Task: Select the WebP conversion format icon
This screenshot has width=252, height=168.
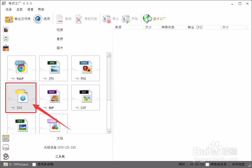Action: (x=21, y=68)
